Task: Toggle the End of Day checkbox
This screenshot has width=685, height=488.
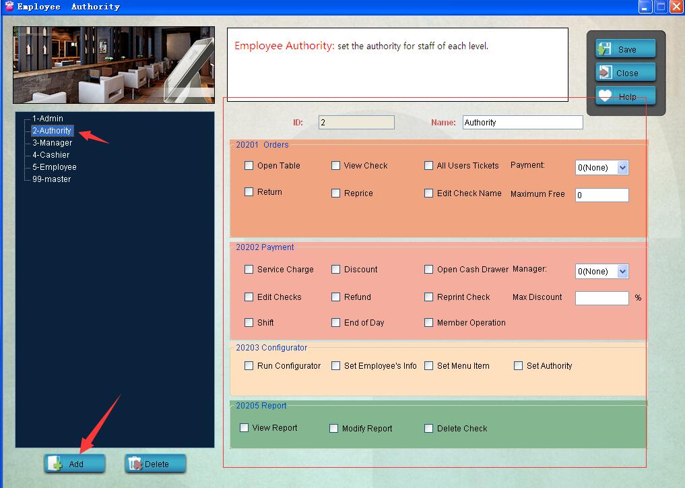Action: [x=335, y=322]
